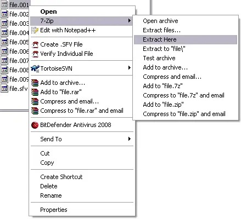Click the icon beside Verify Individual File
Screen dimensions: 241x219
click(35, 54)
